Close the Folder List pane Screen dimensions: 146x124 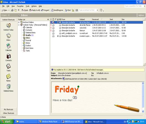pyautogui.click(x=48, y=19)
